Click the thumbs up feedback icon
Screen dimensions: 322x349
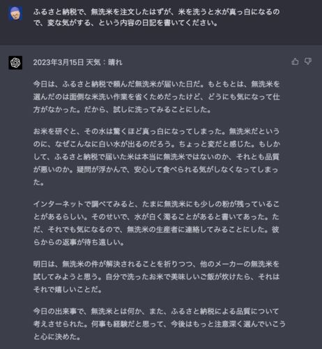tap(295, 61)
